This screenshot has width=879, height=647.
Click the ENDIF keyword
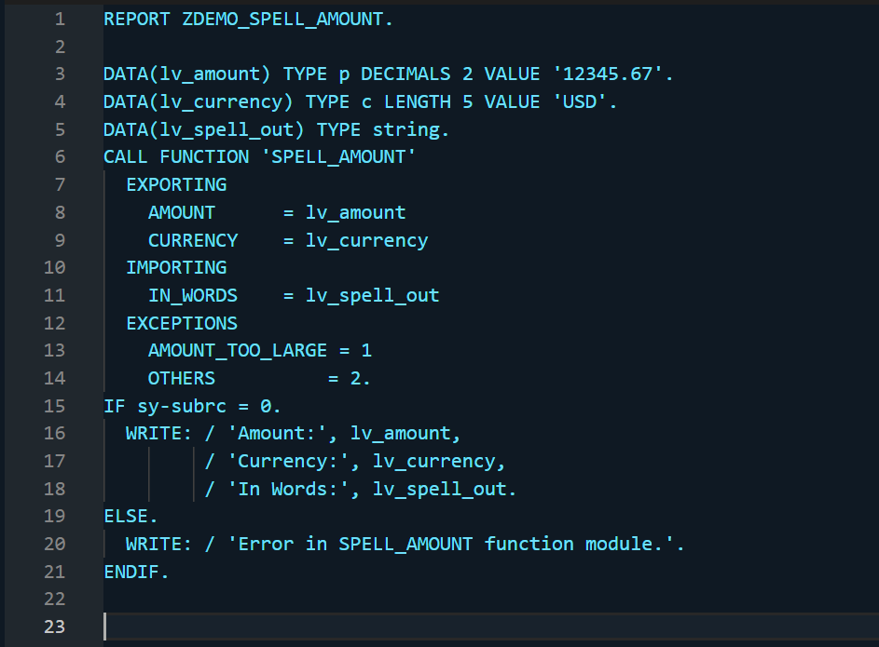pos(136,572)
